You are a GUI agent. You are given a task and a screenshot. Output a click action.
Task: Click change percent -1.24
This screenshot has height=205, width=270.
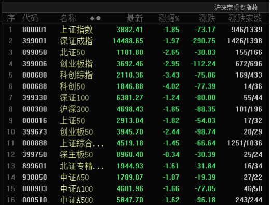coord(171,98)
